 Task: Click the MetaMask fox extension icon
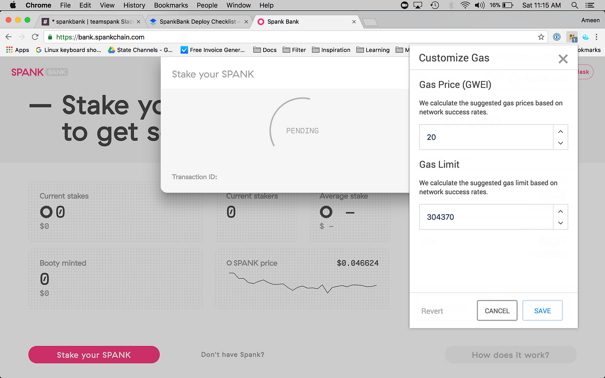[x=572, y=37]
